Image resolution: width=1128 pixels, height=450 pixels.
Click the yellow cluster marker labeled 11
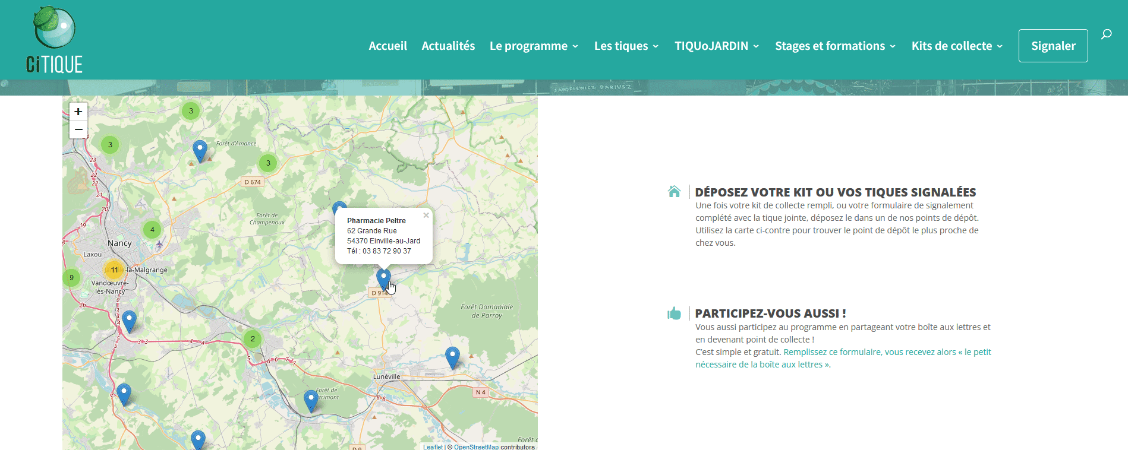(x=114, y=270)
